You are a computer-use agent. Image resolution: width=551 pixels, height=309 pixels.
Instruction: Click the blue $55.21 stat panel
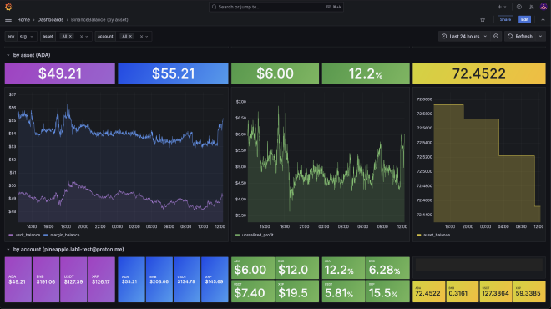[173, 73]
